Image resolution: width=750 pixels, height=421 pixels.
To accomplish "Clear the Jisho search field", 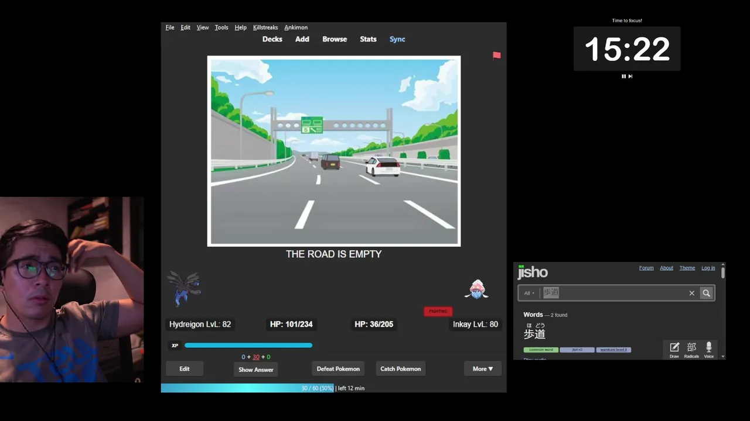I will [692, 293].
